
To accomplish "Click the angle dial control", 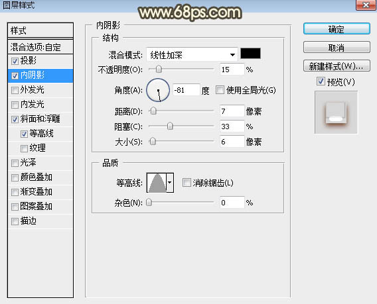I will point(158,90).
